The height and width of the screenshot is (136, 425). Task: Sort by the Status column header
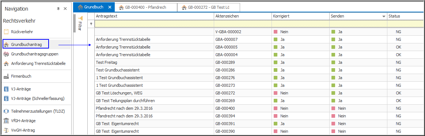[406, 16]
